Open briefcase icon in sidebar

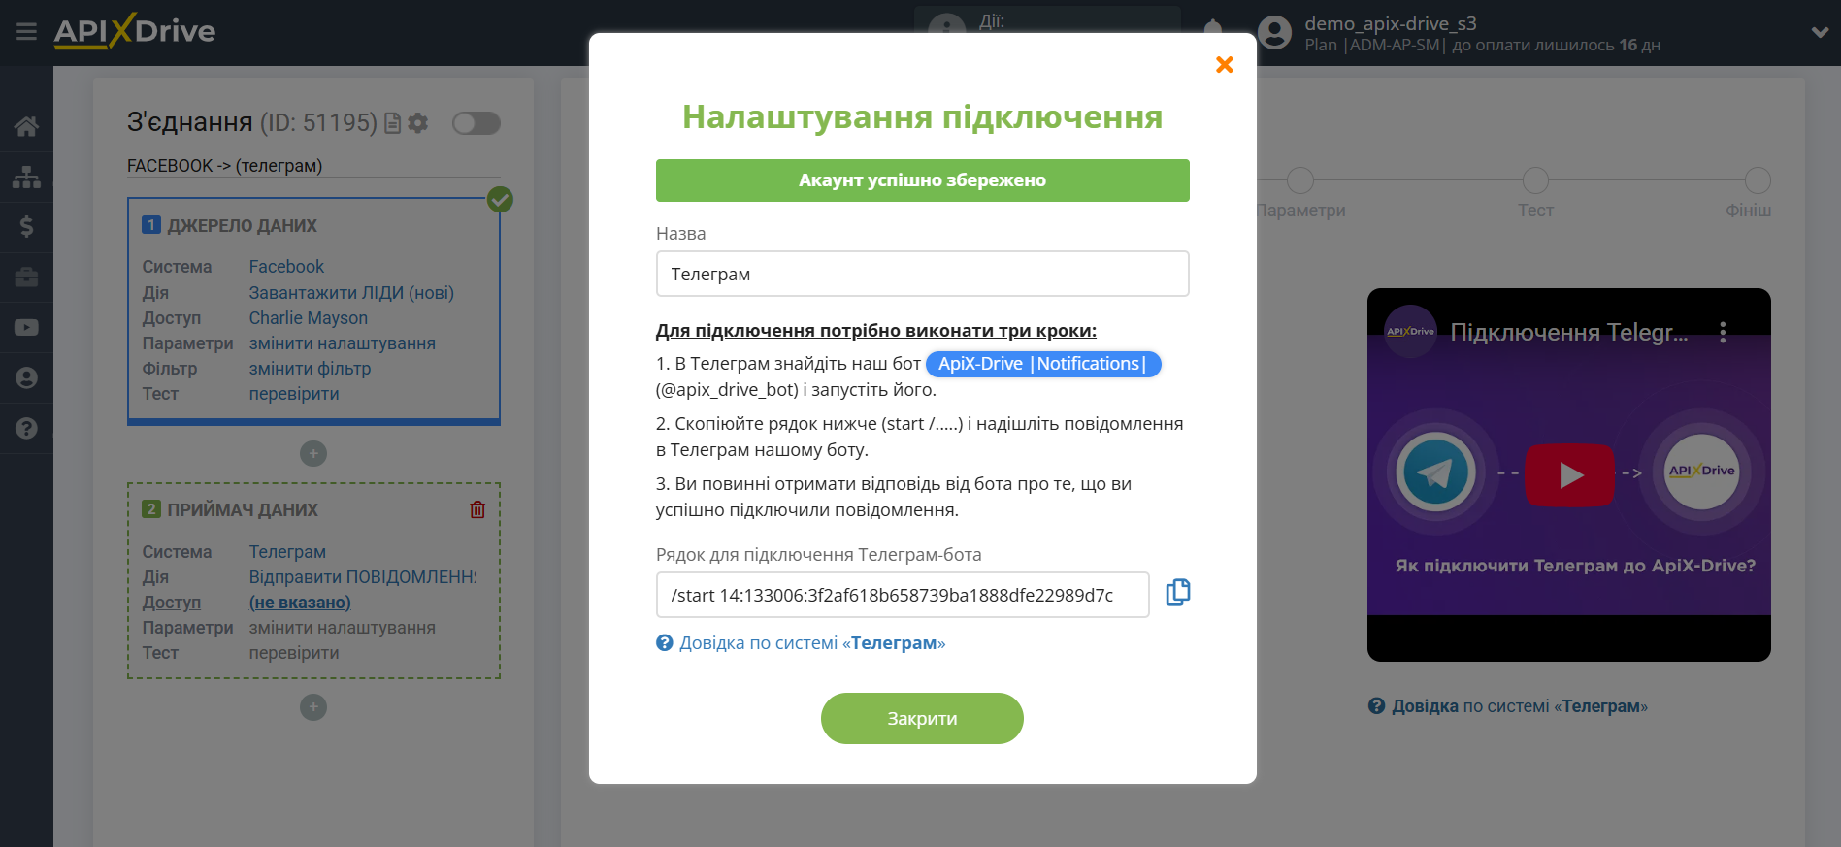pos(26,277)
